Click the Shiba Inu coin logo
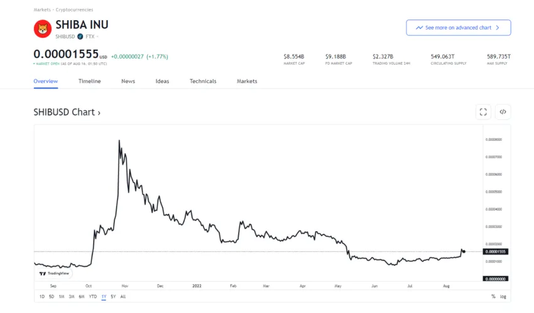The height and width of the screenshot is (313, 534). pos(43,29)
